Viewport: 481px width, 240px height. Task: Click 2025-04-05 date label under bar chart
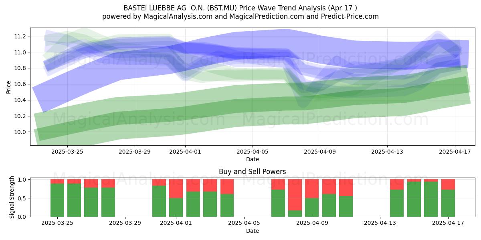pos(244,223)
